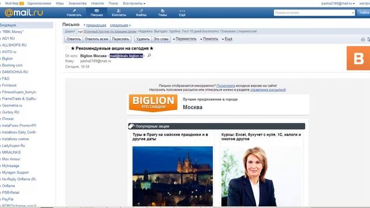Go to the предыдущее letter link
The width and height of the screenshot is (370, 208).
pos(96,25)
